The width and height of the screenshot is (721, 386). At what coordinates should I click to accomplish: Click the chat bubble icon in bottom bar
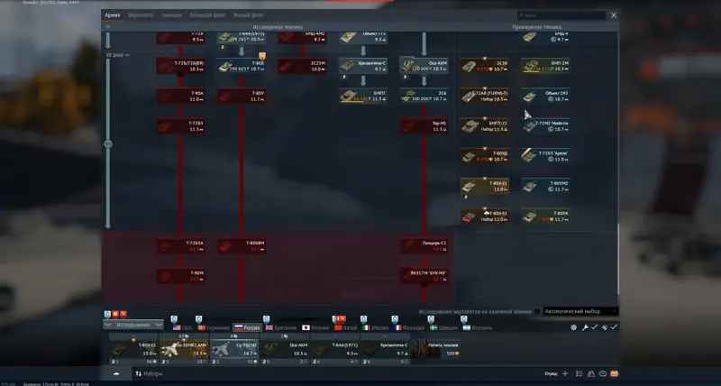(602, 373)
